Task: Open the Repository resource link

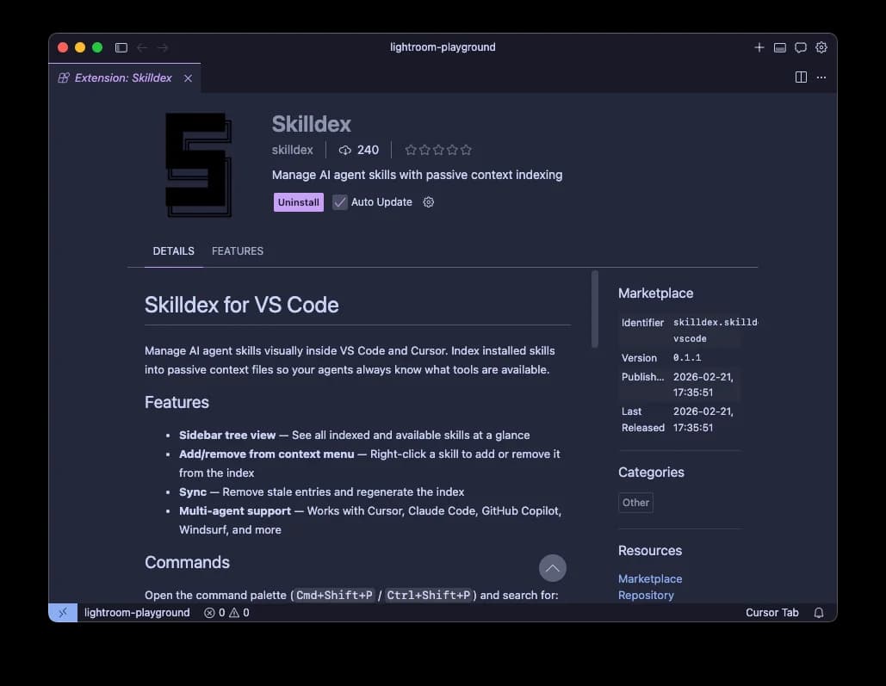Action: coord(646,595)
